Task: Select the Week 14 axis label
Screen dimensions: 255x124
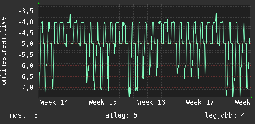Action: point(54,102)
